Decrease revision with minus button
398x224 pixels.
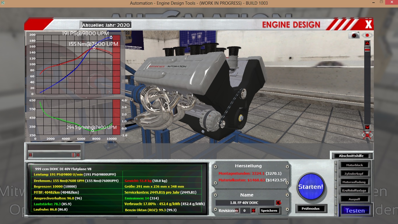[237, 211]
